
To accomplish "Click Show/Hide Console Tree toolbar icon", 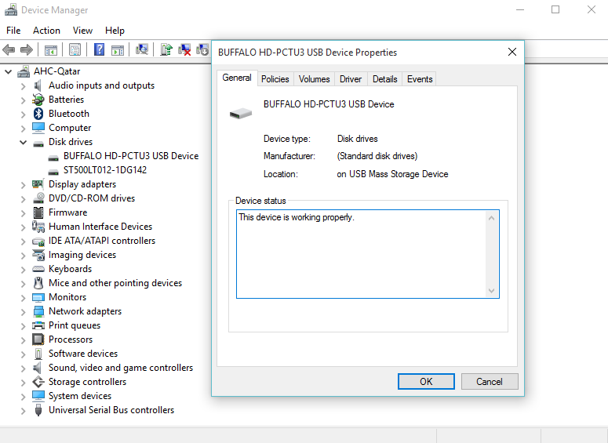I will (51, 50).
